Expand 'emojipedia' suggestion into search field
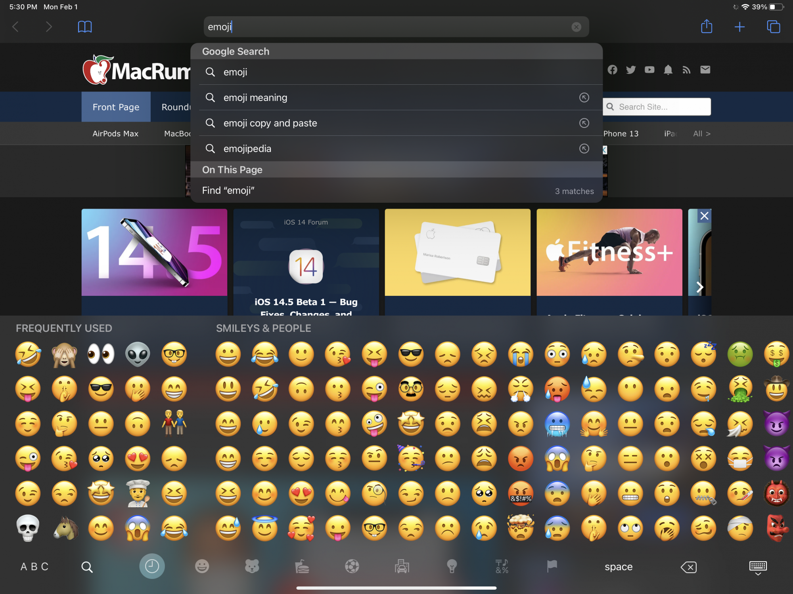Screen dimensions: 793x594 pos(584,148)
